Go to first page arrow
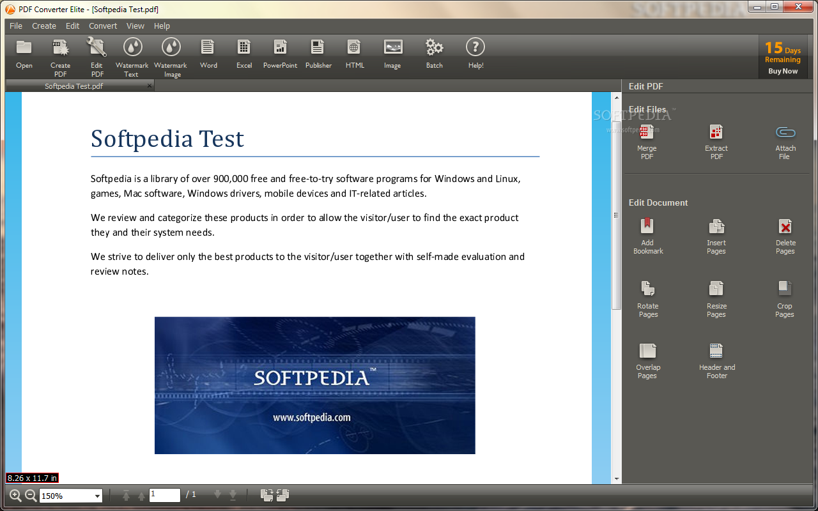Image resolution: width=818 pixels, height=511 pixels. (127, 495)
